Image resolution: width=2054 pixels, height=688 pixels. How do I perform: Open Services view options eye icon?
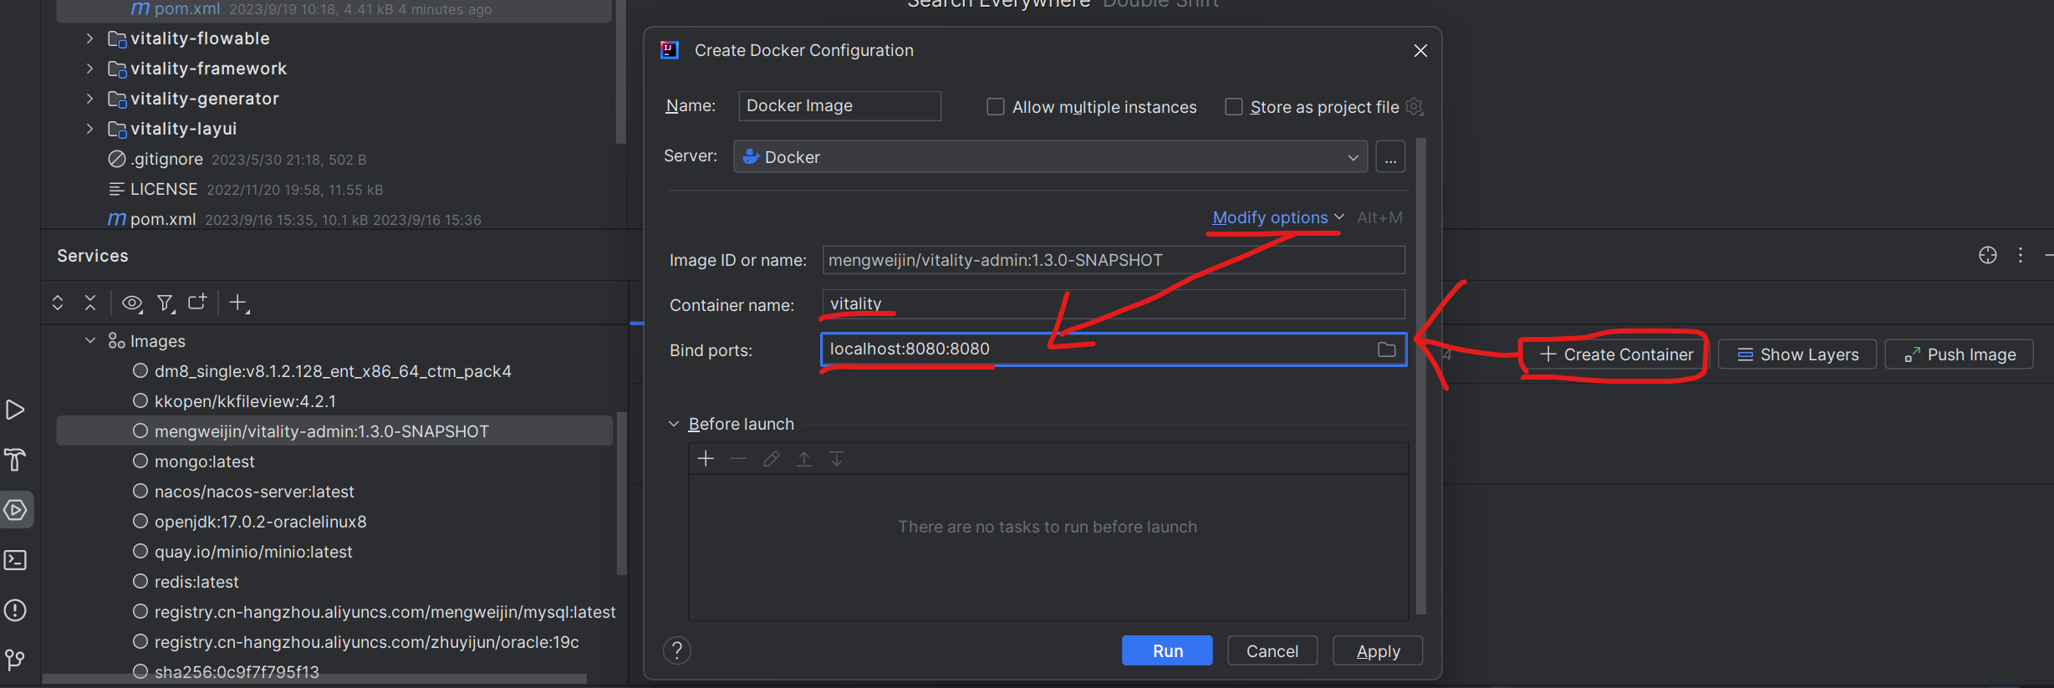[132, 303]
